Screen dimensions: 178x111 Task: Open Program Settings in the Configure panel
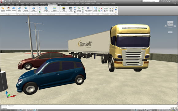point(3,9)
